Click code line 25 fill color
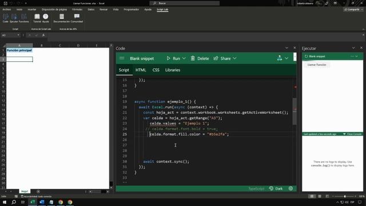 pos(189,134)
